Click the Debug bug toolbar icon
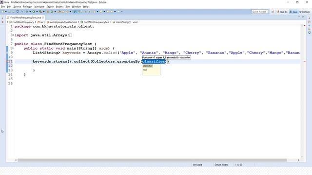Screen dimensions: 312x175 tap(27, 12)
